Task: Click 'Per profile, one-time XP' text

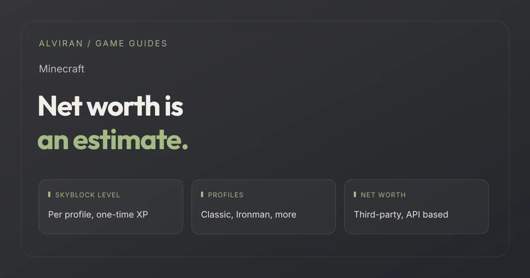Action: coord(98,215)
